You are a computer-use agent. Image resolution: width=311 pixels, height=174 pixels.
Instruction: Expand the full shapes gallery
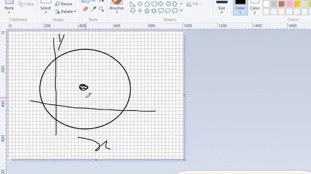181,11
